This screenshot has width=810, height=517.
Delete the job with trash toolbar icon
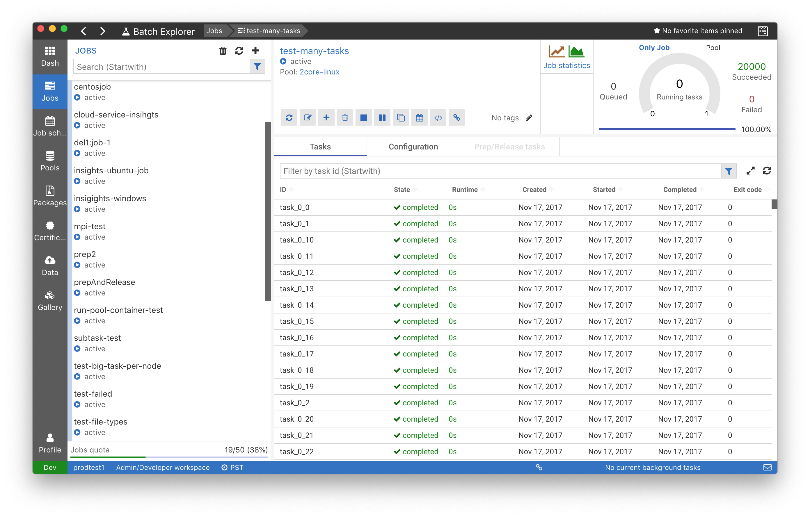345,118
